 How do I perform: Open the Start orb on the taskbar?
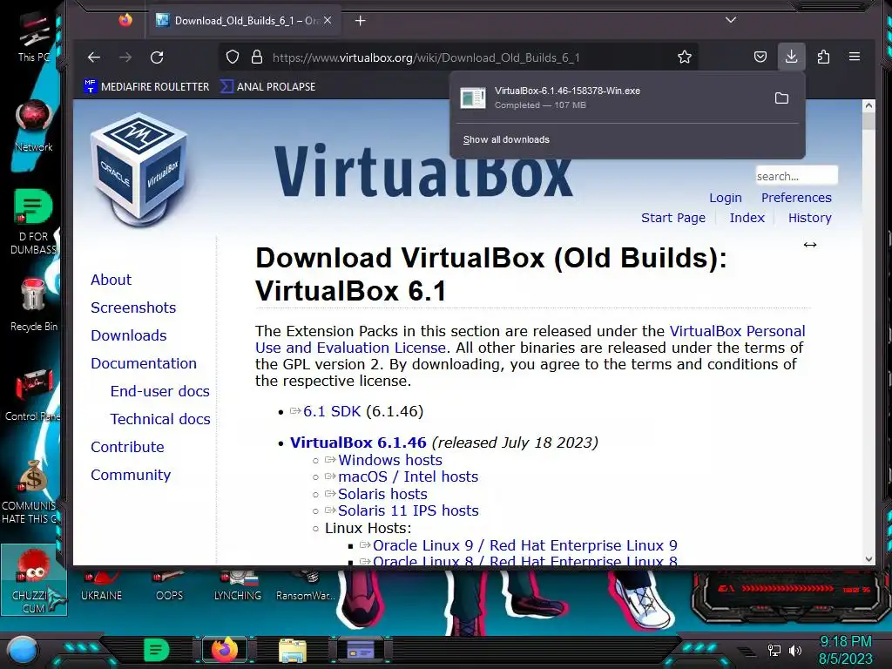pyautogui.click(x=22, y=650)
